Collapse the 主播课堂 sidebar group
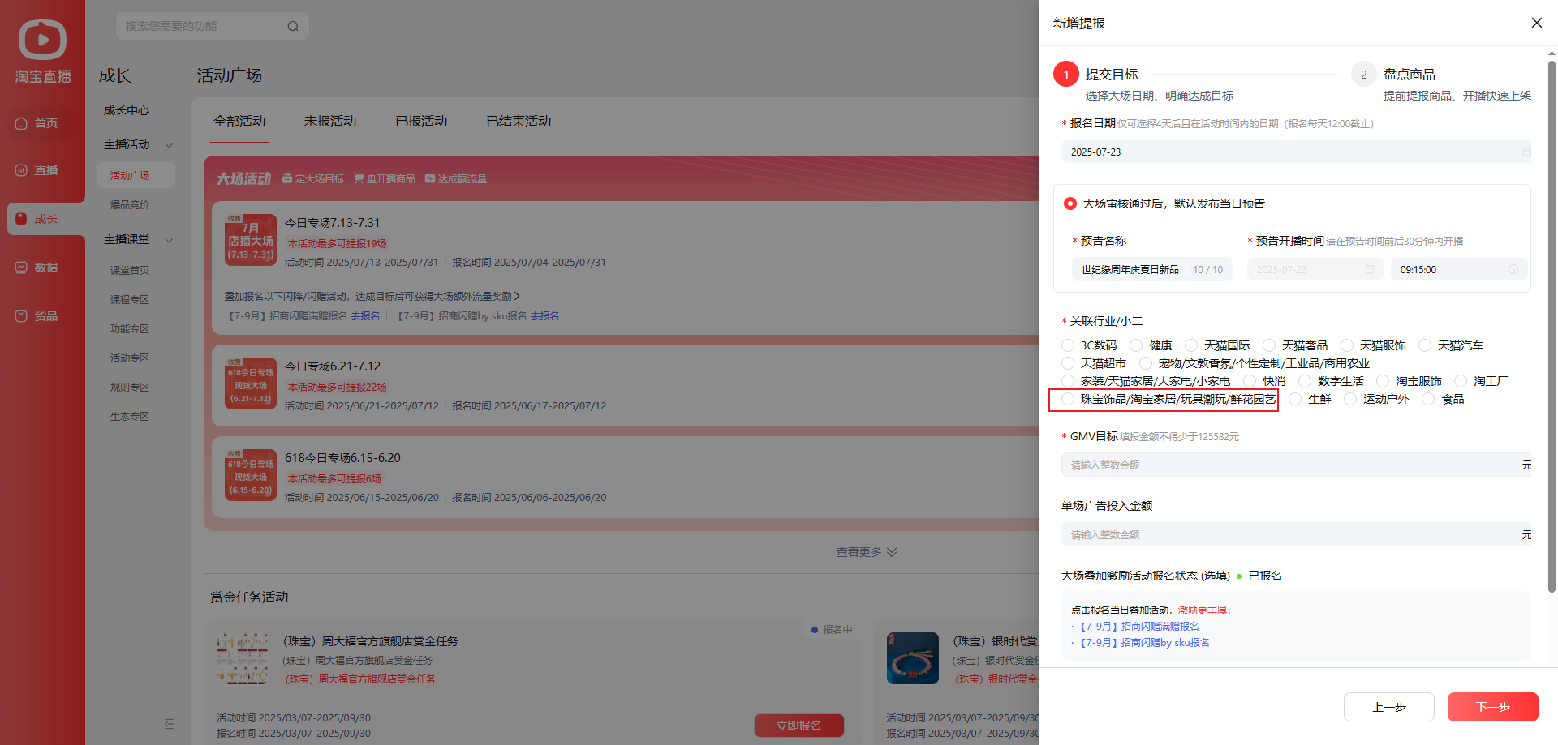The image size is (1558, 745). 169,240
